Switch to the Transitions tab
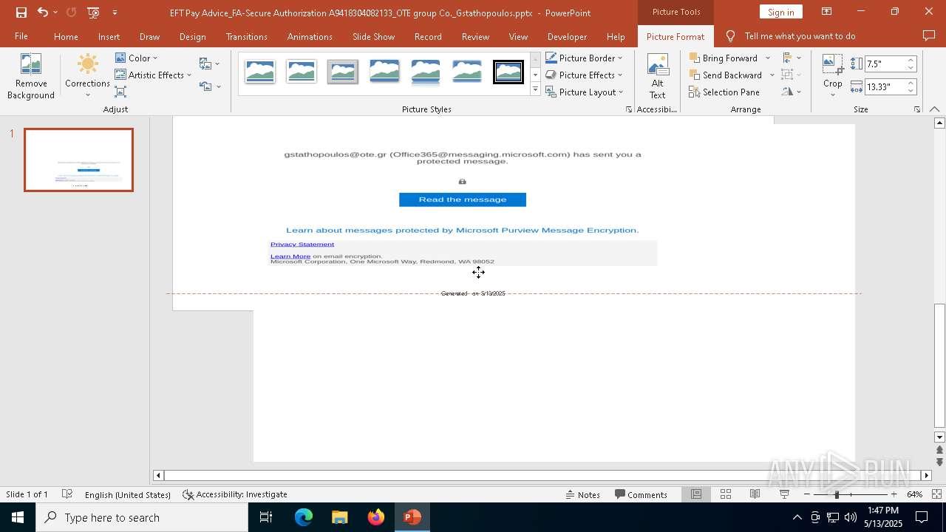The height and width of the screenshot is (532, 946). [x=247, y=36]
